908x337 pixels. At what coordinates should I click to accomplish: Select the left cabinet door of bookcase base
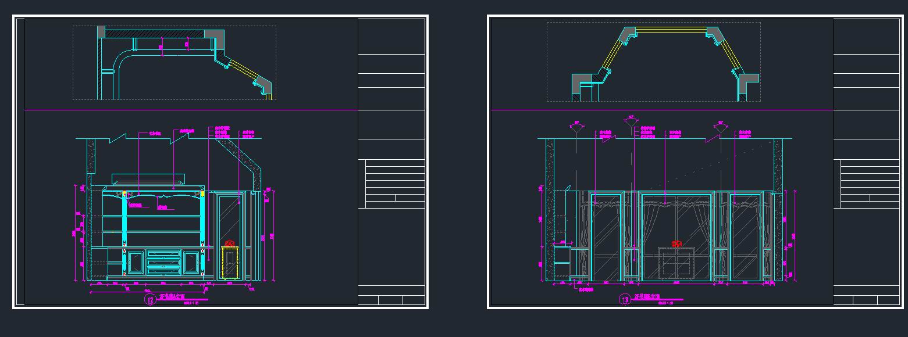[135, 262]
